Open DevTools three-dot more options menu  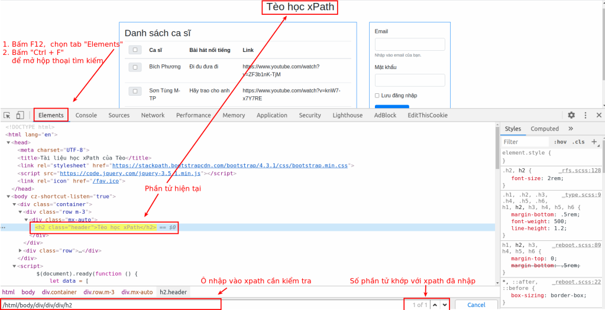[585, 115]
